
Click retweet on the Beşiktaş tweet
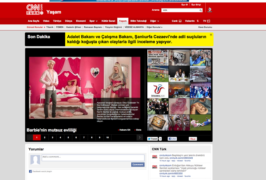[180, 161]
